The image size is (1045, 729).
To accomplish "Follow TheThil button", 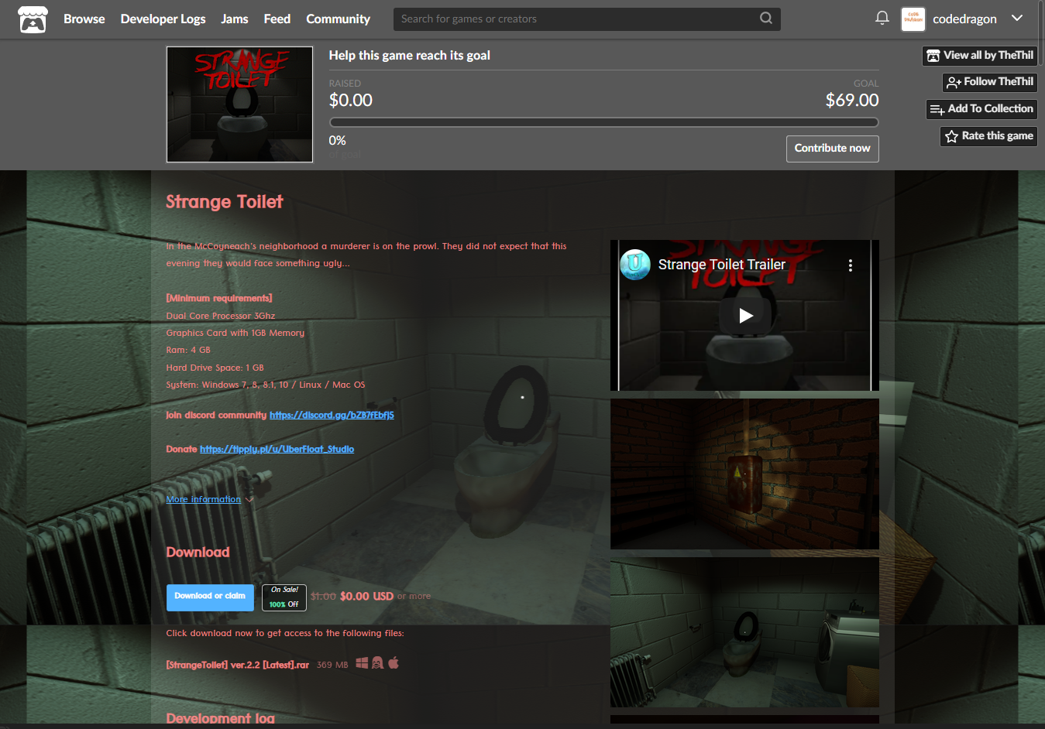I will tap(990, 82).
